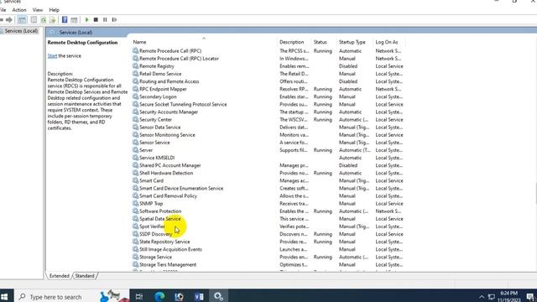Click the Services gear icon in taskbar
This screenshot has width=537, height=302.
point(218,296)
